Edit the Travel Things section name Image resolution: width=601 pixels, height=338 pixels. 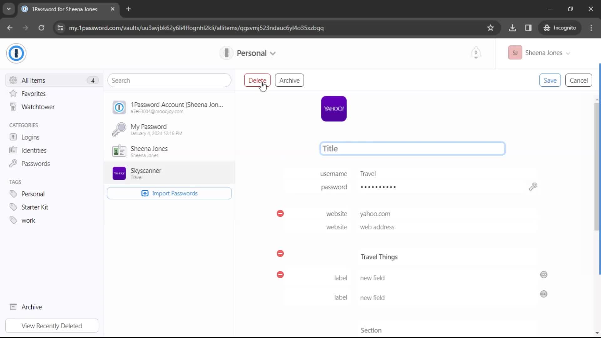[379, 257]
